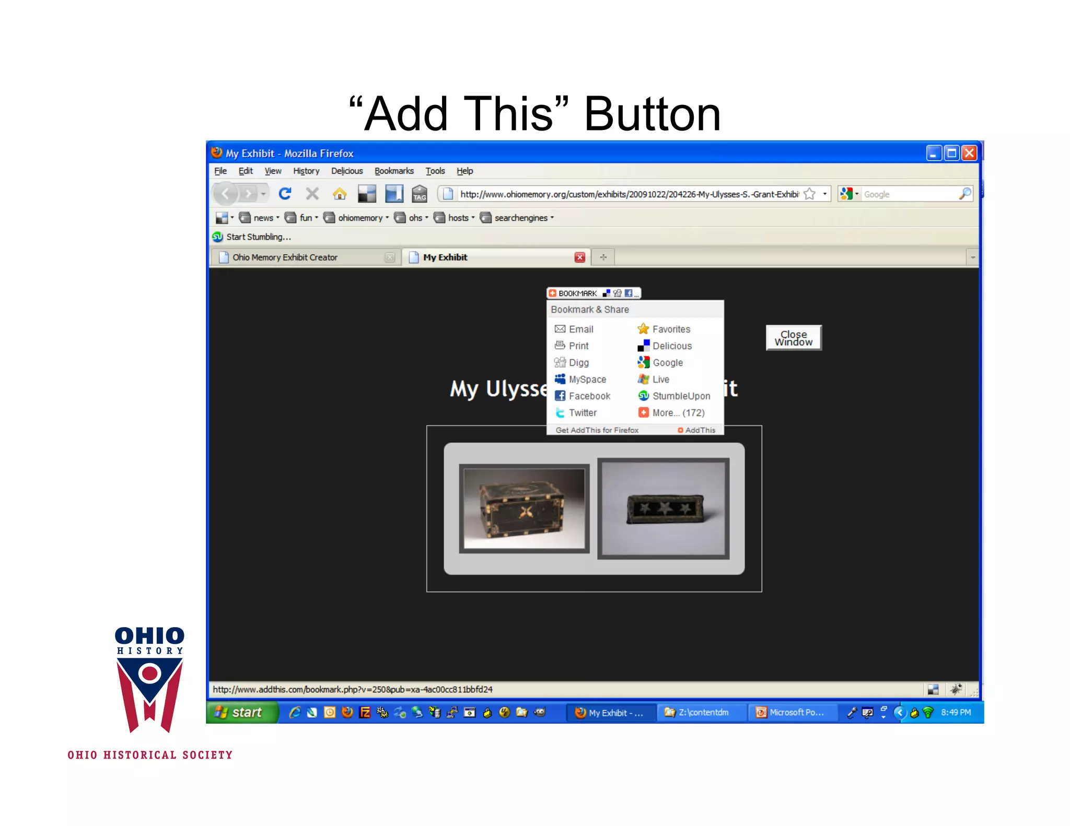This screenshot has height=826, width=1070.
Task: Open the AddThis branding link
Action: tap(696, 430)
